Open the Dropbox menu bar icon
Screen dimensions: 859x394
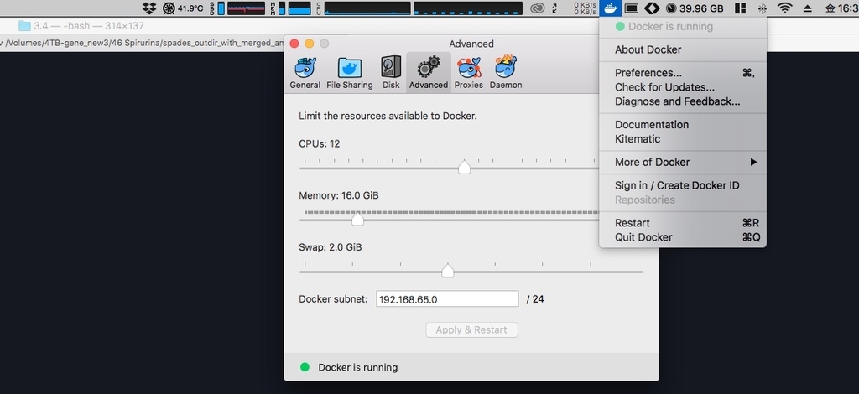coord(149,8)
